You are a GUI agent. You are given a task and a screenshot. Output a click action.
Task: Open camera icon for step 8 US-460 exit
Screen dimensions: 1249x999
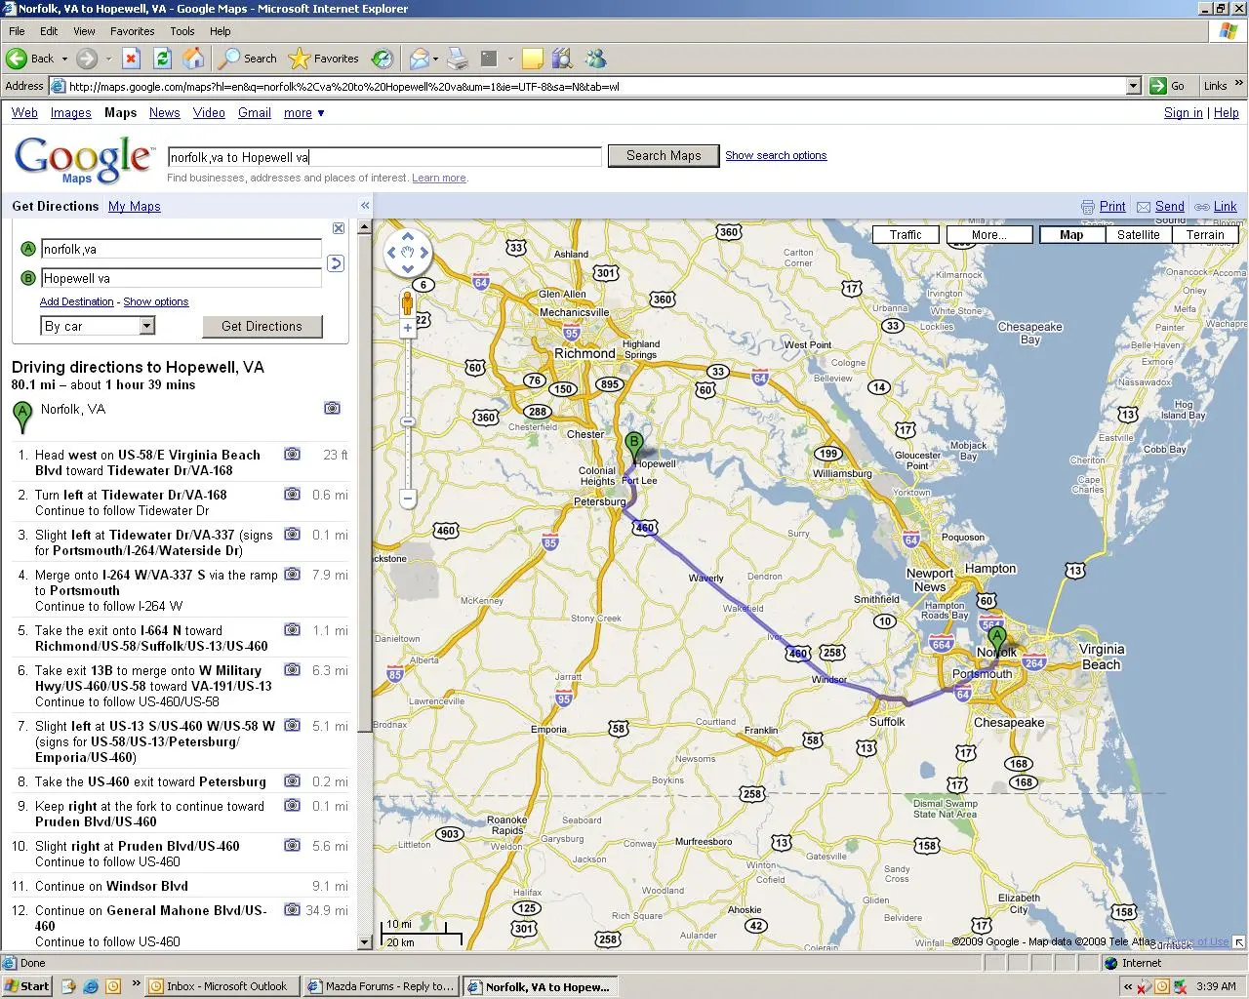(292, 780)
